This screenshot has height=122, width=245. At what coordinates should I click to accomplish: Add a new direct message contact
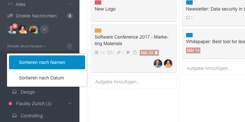click(x=44, y=29)
